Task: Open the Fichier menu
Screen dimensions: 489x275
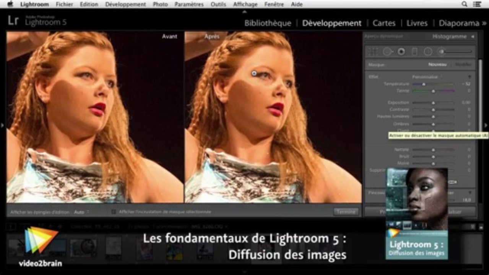Action: (64, 4)
